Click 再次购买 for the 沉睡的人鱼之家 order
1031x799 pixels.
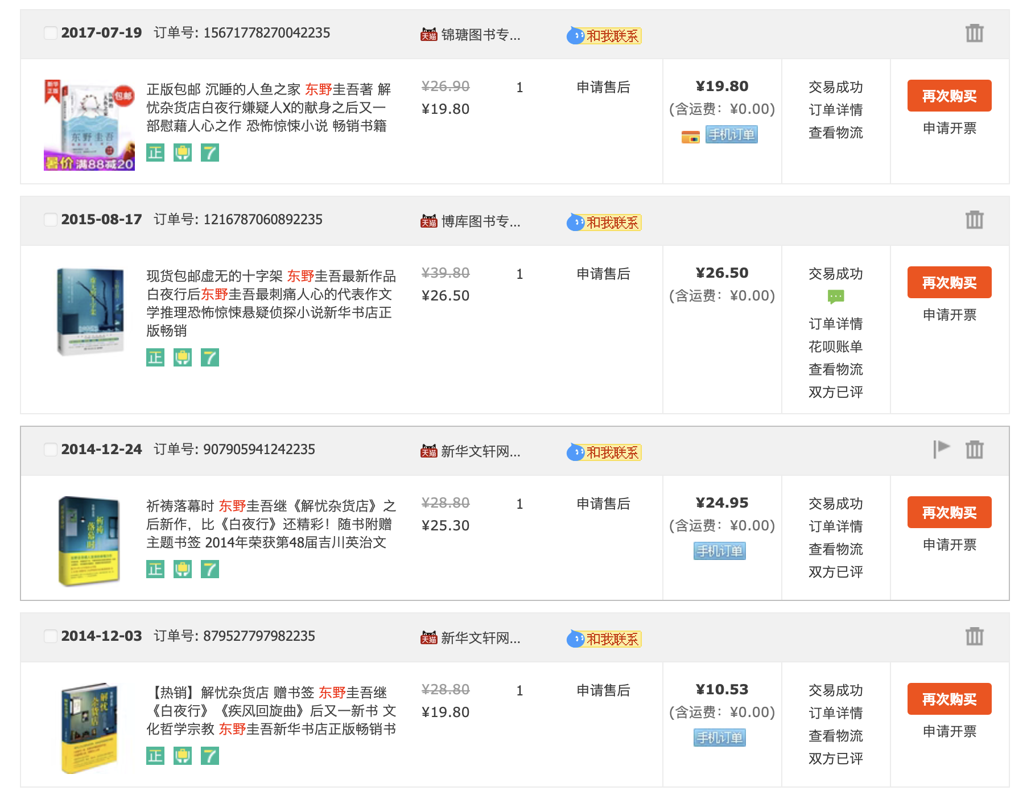[949, 96]
